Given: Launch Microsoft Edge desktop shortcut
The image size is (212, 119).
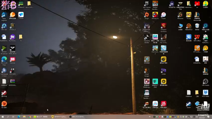Looking at the screenshot, I should (x=4, y=61).
